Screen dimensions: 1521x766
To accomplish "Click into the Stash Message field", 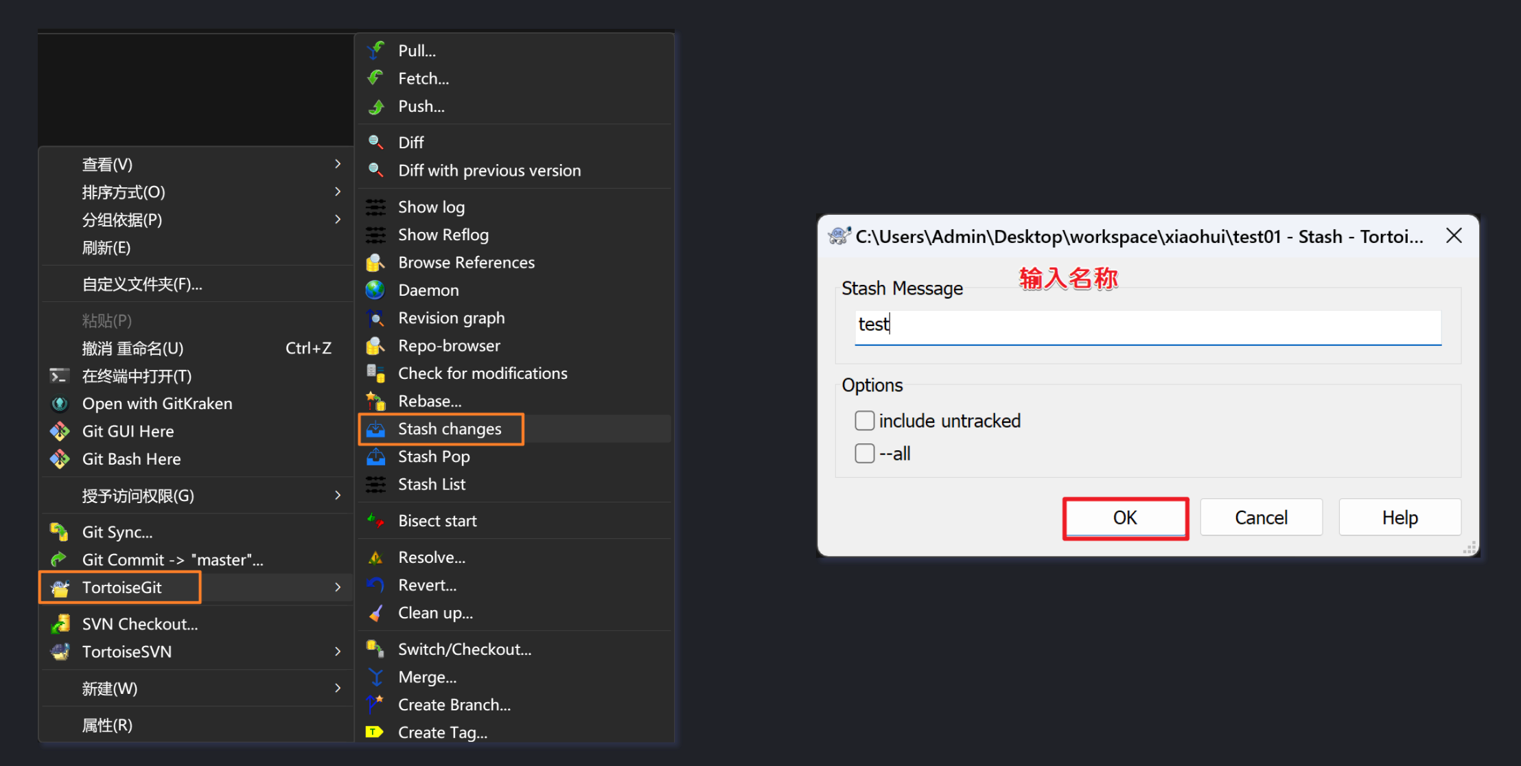I will click(1148, 325).
